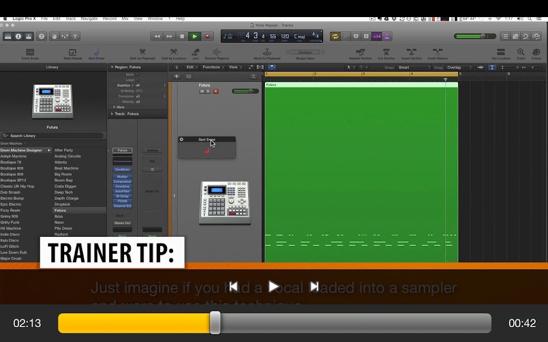Viewport: 548px width, 342px height.
Task: Toggle the Count-in 1234 button
Action: tap(376, 36)
